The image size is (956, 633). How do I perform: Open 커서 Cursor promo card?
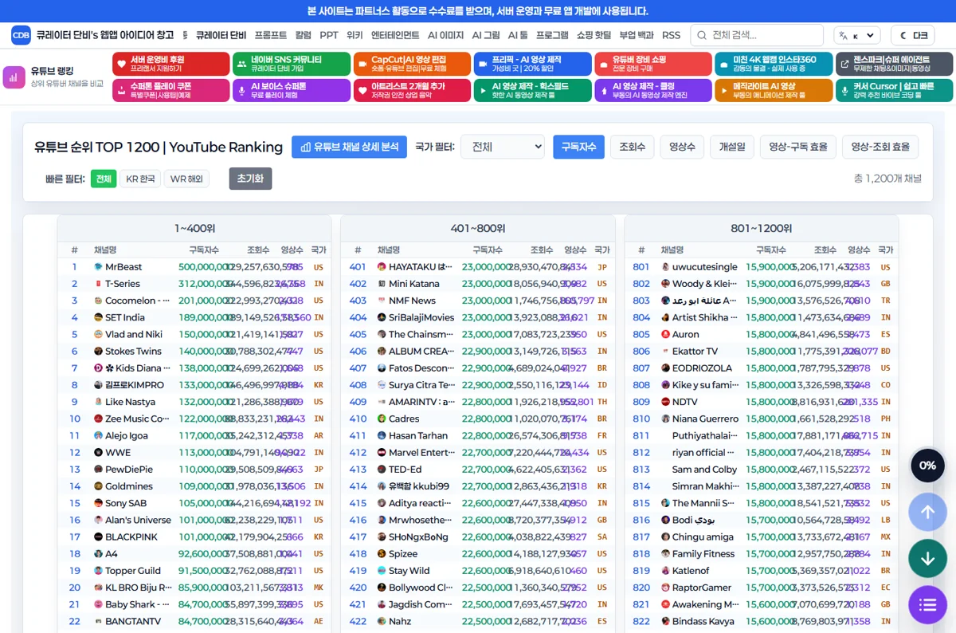(x=894, y=90)
